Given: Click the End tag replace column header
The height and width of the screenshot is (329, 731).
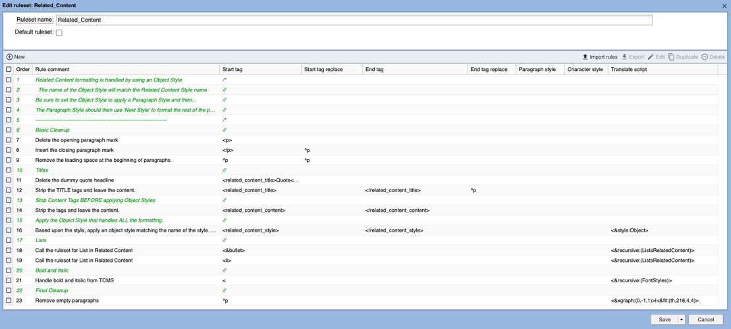Looking at the screenshot, I should pos(491,69).
